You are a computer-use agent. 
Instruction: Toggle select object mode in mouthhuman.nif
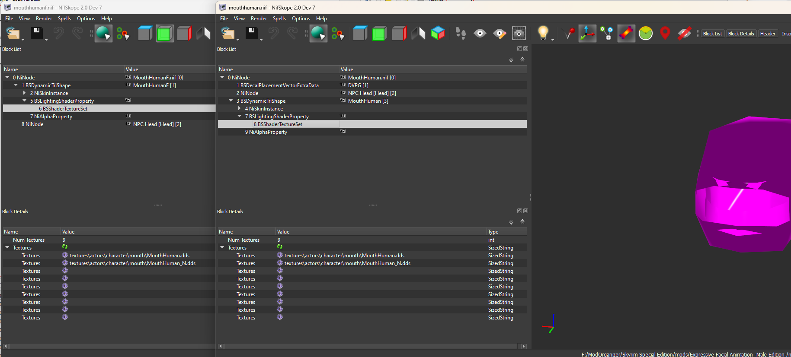[318, 33]
